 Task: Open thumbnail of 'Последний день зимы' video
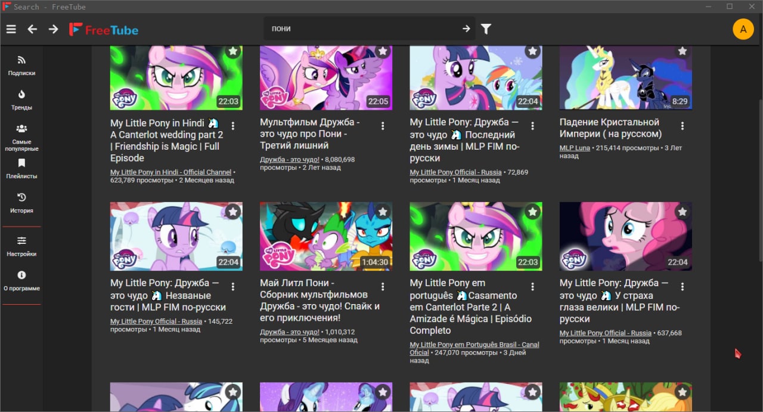(476, 78)
